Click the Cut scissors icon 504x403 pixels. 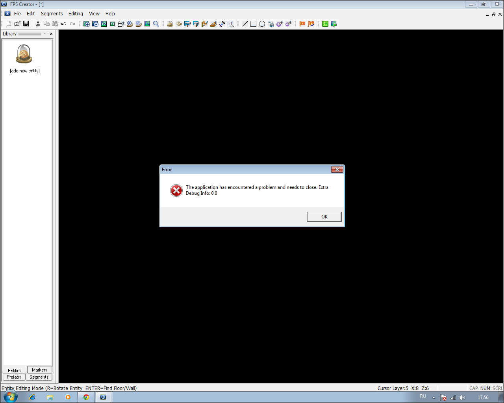38,24
